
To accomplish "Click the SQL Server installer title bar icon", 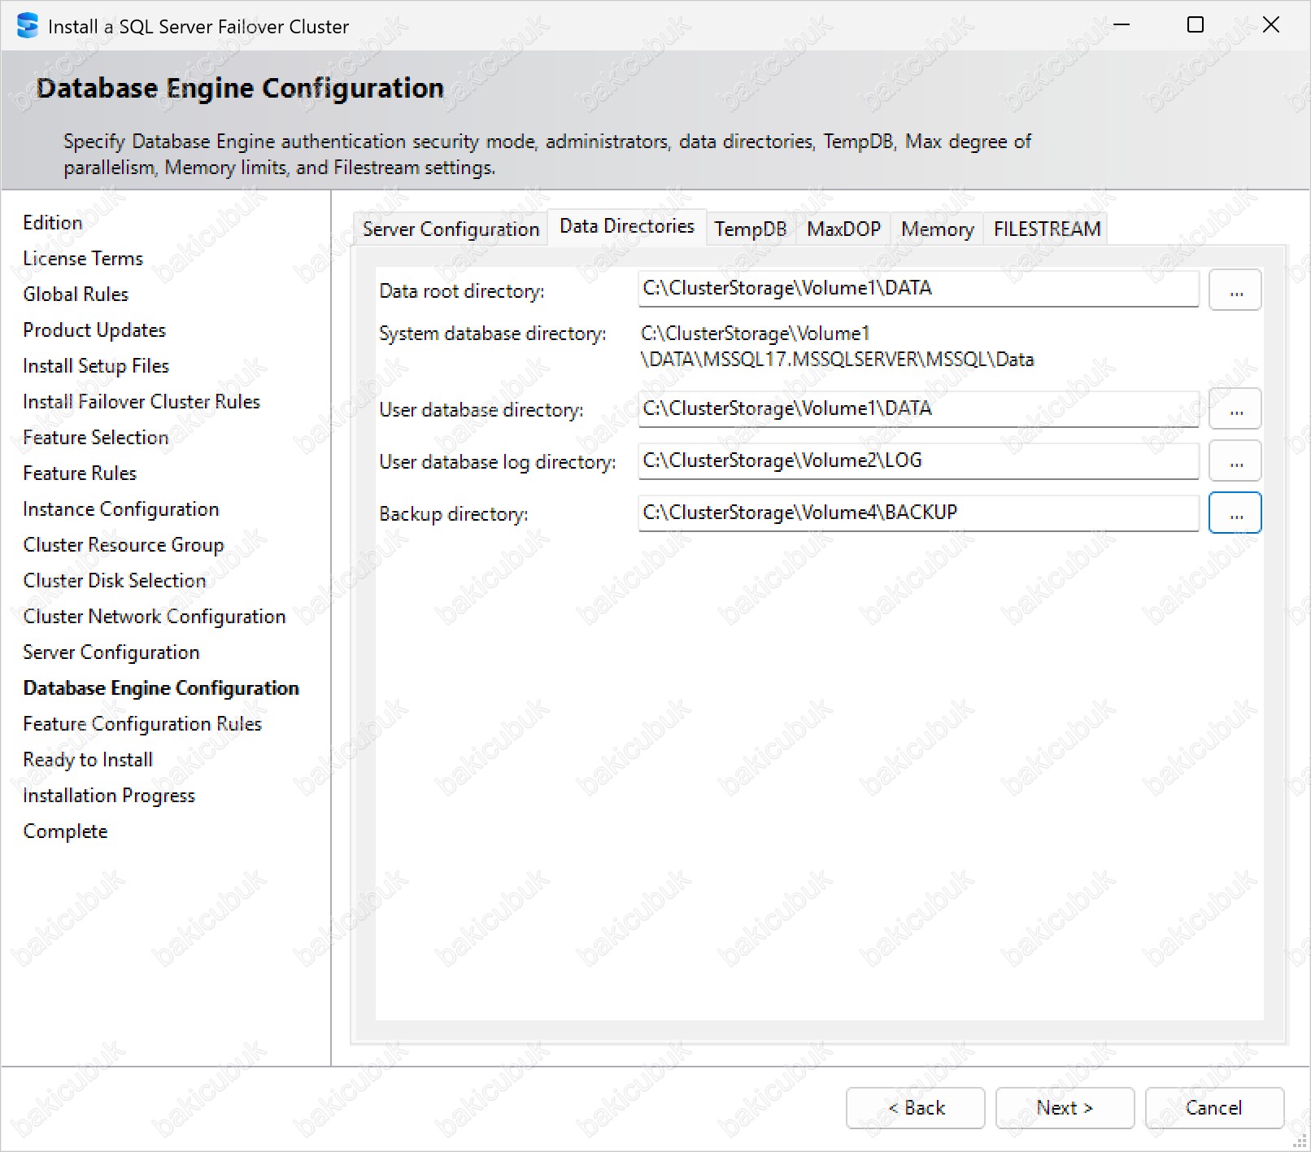I will [27, 26].
